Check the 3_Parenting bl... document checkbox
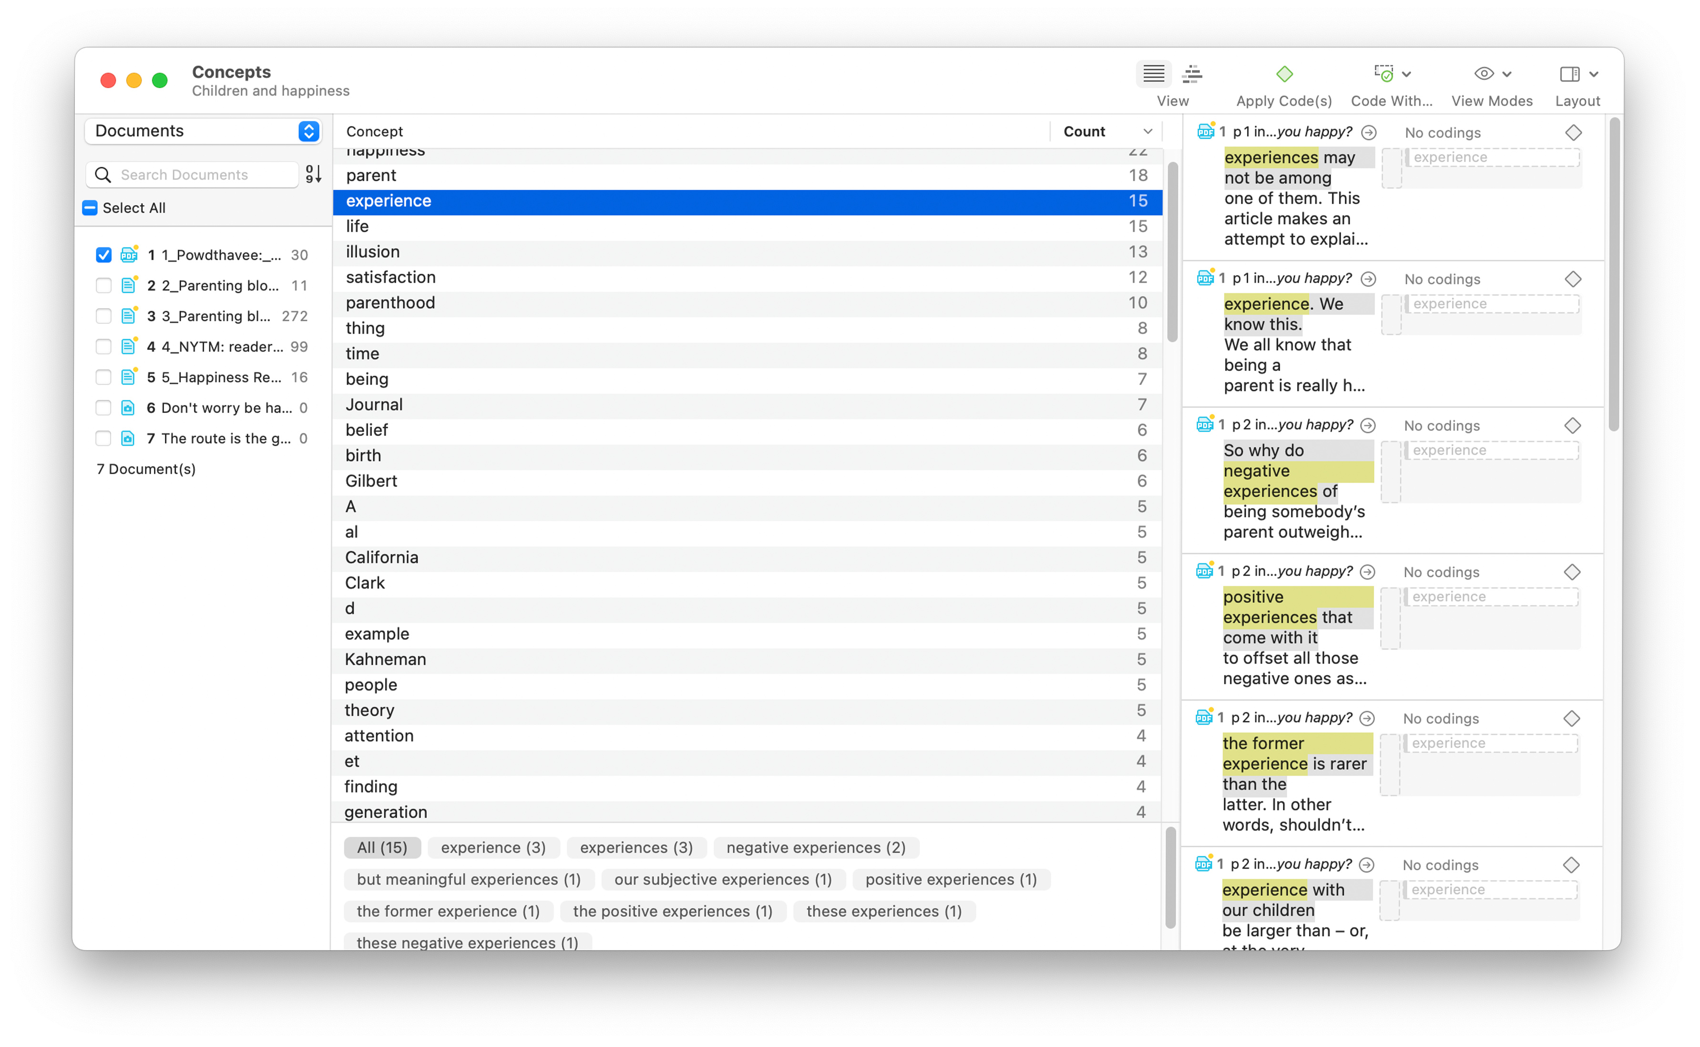This screenshot has width=1700, height=1047. click(104, 316)
